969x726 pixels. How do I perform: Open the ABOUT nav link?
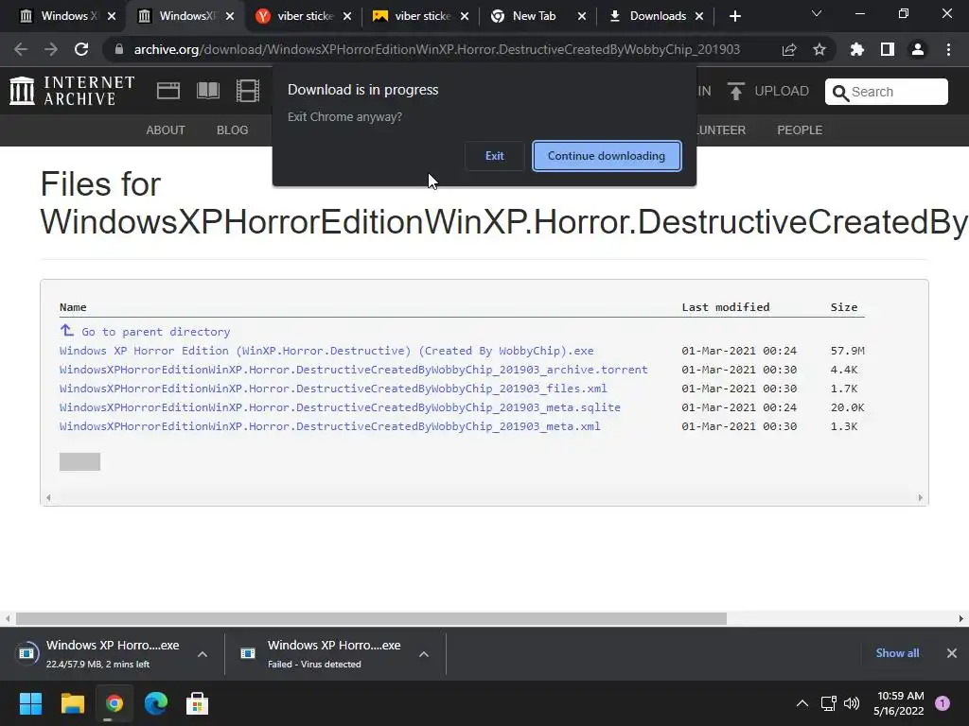click(166, 130)
